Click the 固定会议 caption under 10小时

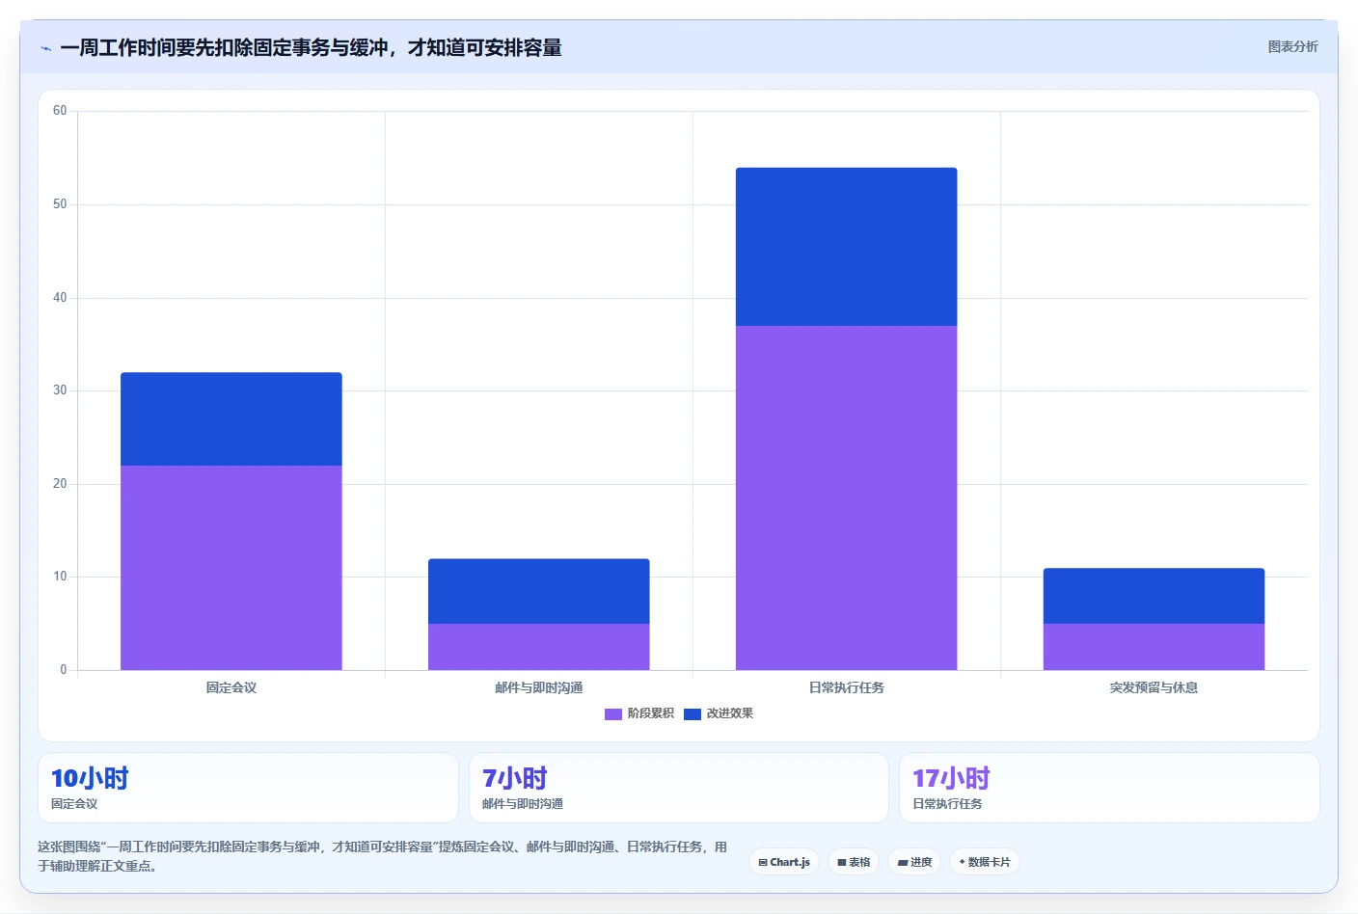pos(74,804)
